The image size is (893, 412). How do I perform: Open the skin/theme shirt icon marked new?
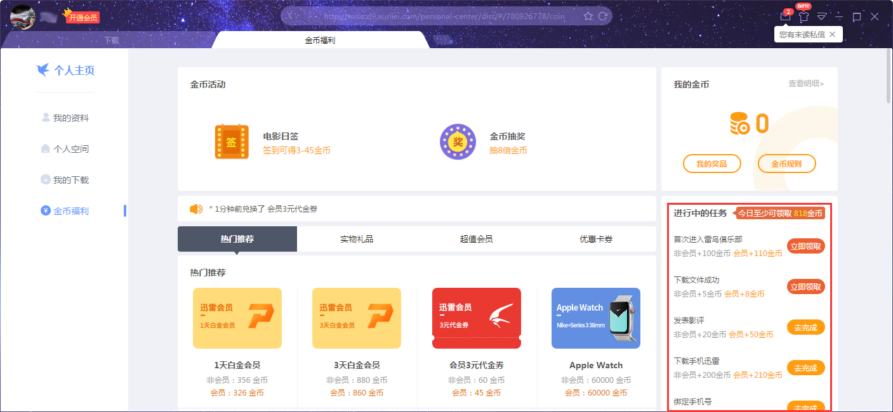(802, 16)
